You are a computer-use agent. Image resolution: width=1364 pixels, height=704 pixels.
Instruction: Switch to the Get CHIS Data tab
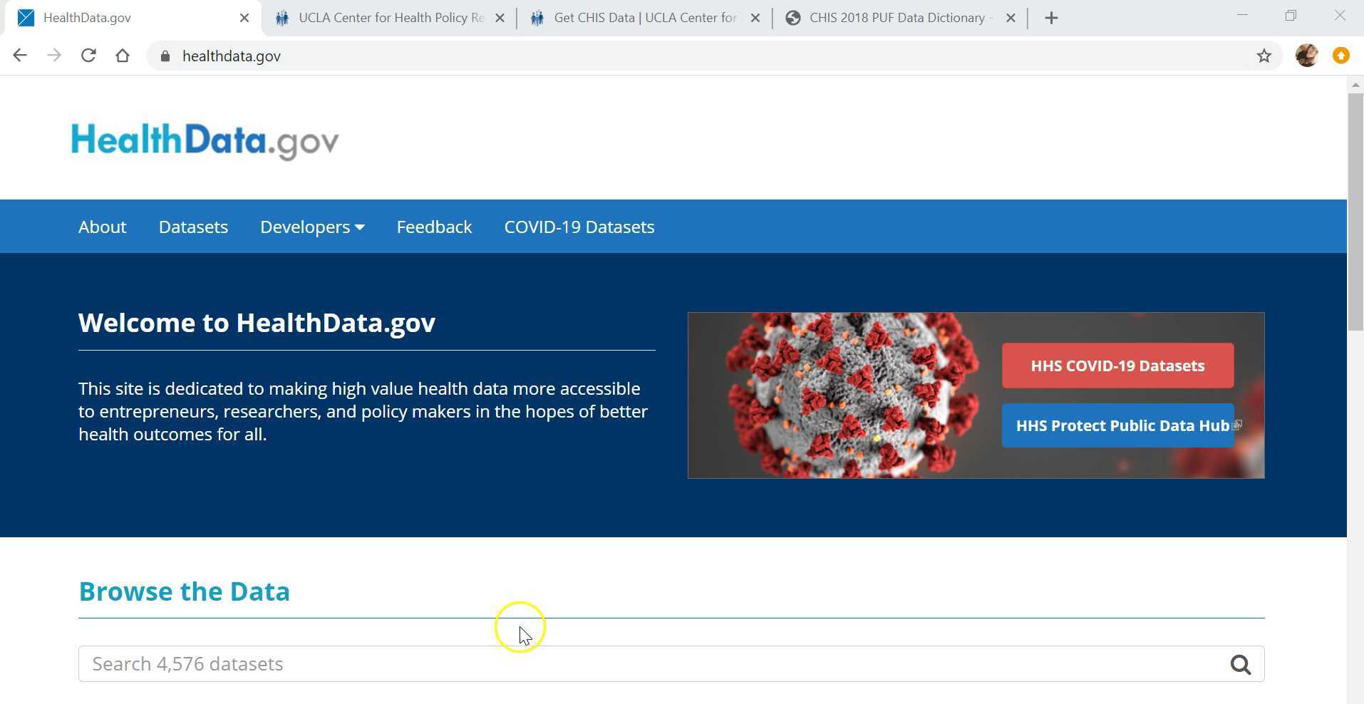coord(641,18)
